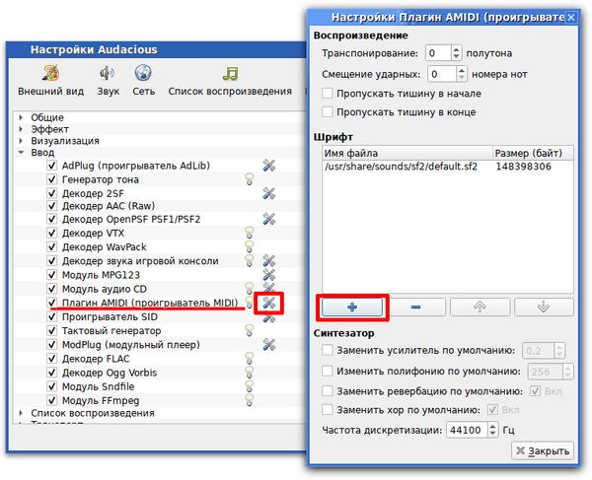This screenshot has height=480, width=592.
Task: Click Смещение ударных input field
Action: click(x=442, y=74)
